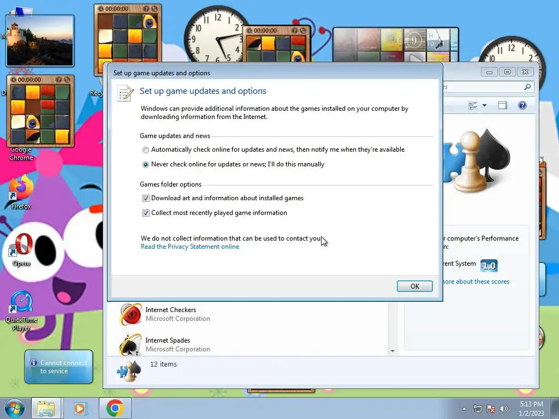Toggle Download art and information checkbox

pos(145,198)
